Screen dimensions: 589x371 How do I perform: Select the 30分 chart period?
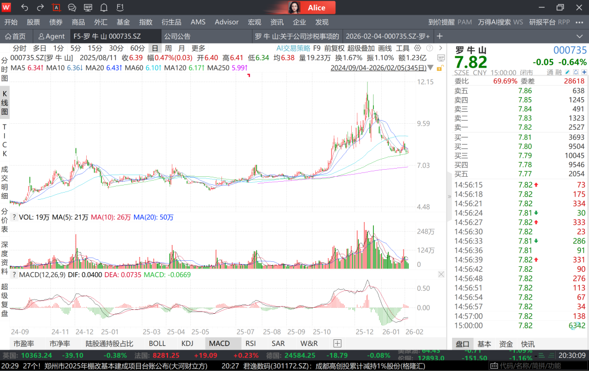pyautogui.click(x=116, y=48)
